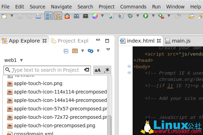Open the New file dropdown arrow

pyautogui.click(x=12, y=16)
